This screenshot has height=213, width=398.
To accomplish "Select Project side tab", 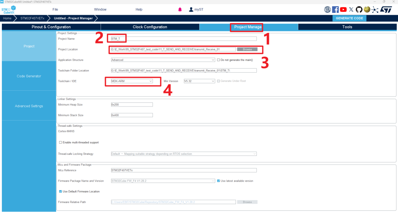I will pyautogui.click(x=29, y=46).
